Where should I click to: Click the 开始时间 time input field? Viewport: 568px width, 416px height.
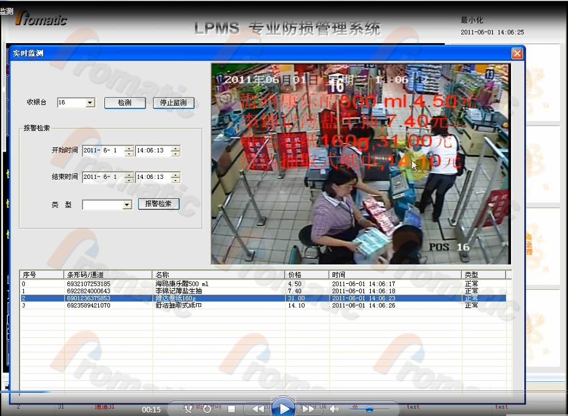coord(152,150)
